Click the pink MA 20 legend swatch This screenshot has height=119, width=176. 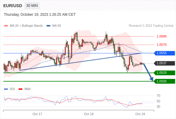tap(6, 26)
